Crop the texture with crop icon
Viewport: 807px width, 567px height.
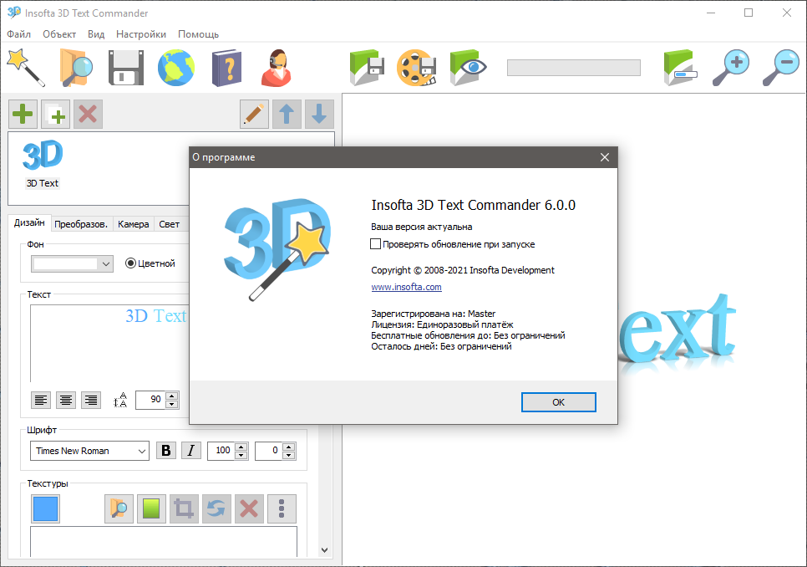coord(184,508)
